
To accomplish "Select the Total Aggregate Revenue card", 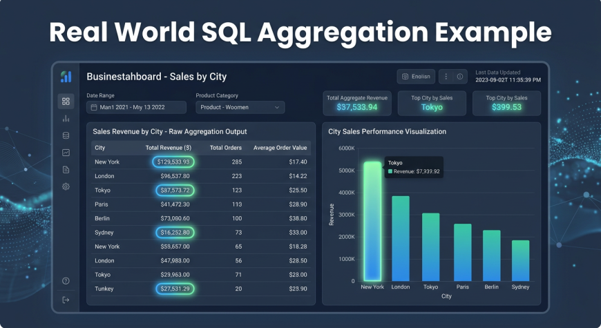I will [357, 103].
